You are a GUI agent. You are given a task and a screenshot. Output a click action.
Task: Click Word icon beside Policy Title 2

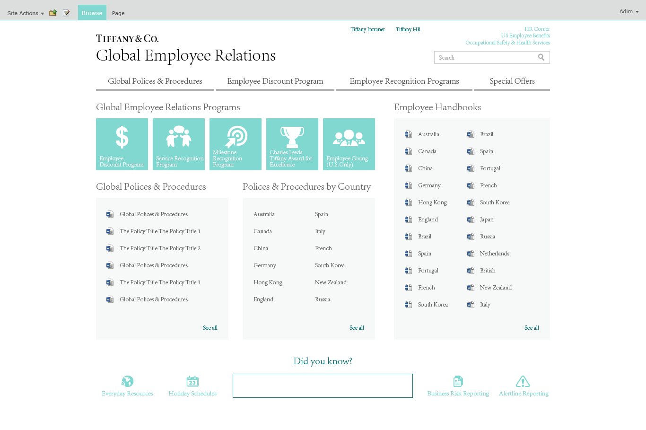(110, 248)
